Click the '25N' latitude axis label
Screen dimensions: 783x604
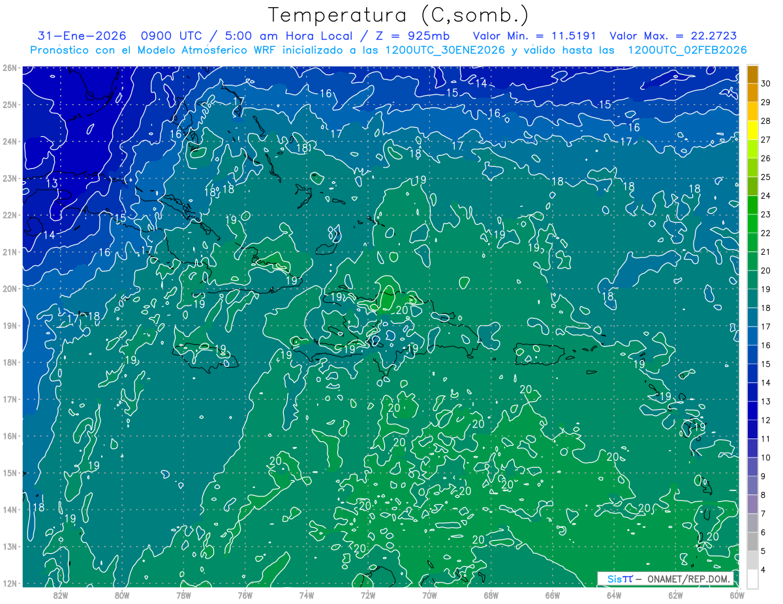[10, 104]
